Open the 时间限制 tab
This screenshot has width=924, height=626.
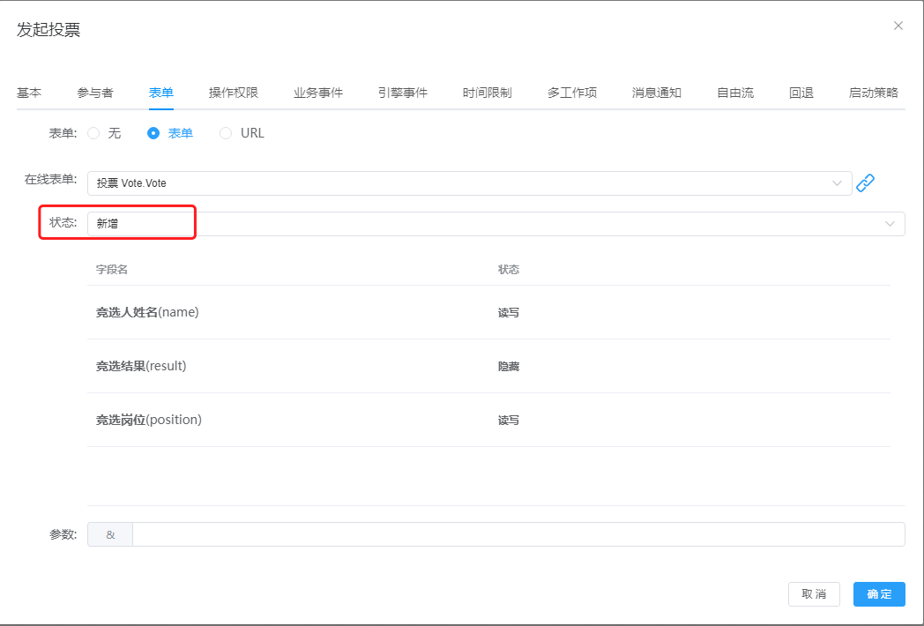click(488, 93)
